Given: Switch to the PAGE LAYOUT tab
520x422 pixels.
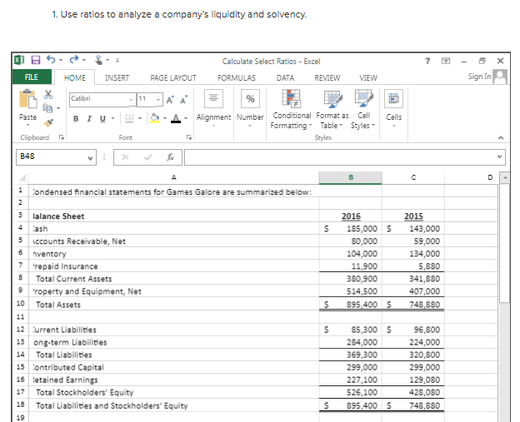Looking at the screenshot, I should pyautogui.click(x=173, y=78).
